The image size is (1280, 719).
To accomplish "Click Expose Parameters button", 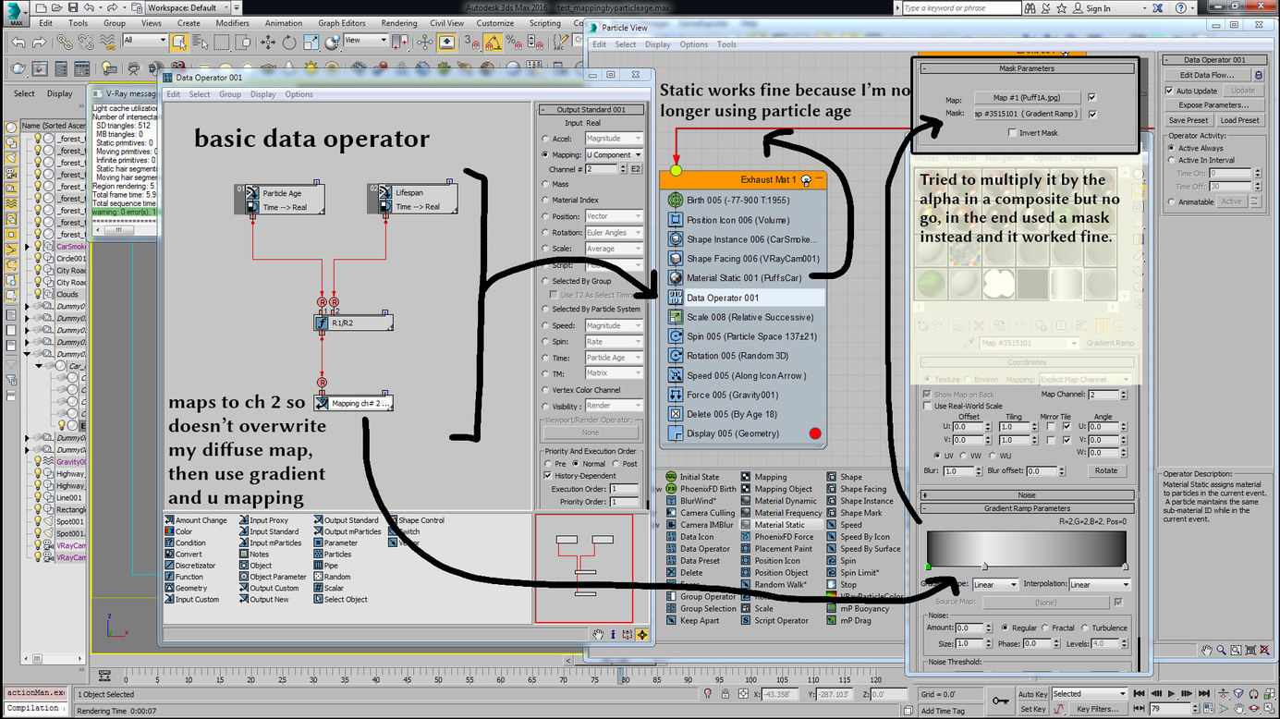I will pyautogui.click(x=1214, y=105).
